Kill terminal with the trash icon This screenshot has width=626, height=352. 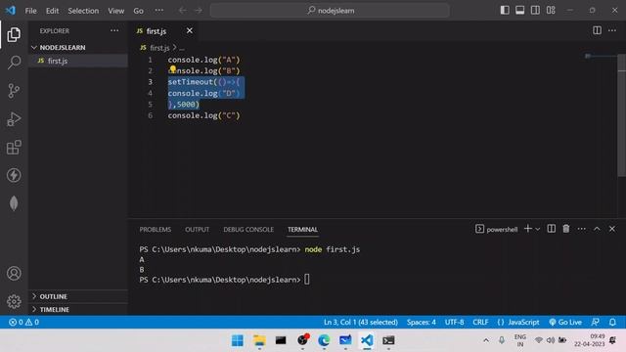(566, 229)
